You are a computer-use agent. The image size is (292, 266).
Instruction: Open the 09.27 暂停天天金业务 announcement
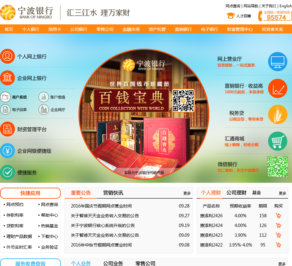point(105,216)
